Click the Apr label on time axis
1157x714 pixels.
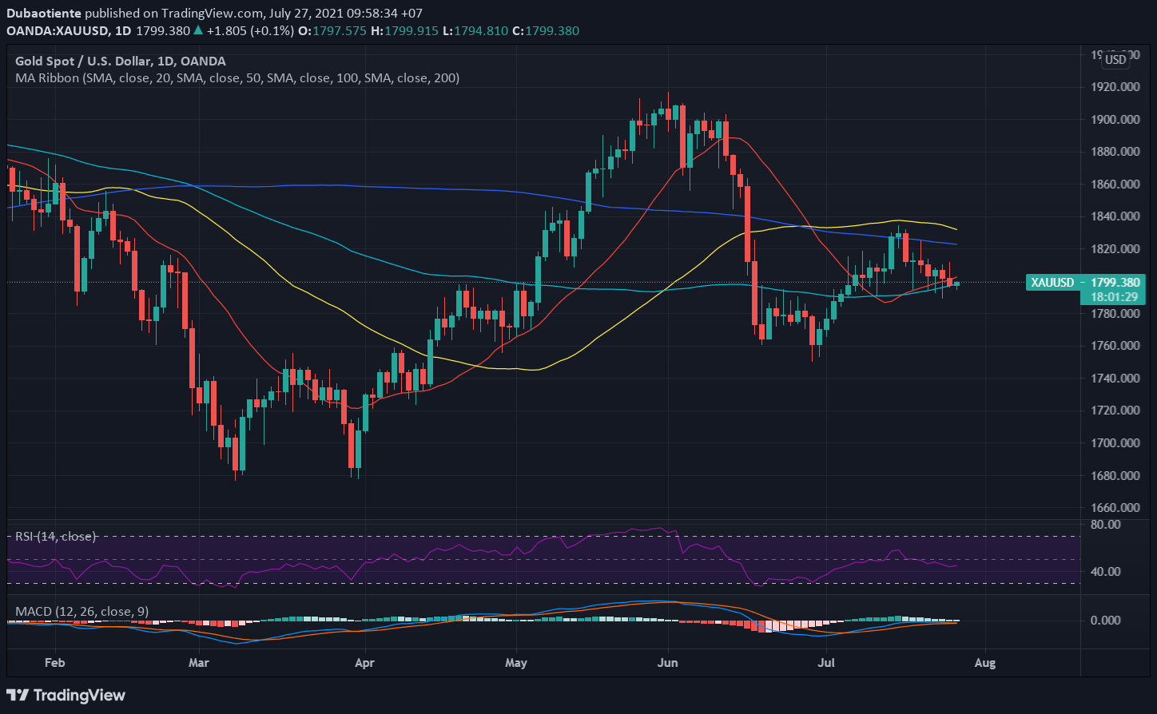tap(365, 663)
